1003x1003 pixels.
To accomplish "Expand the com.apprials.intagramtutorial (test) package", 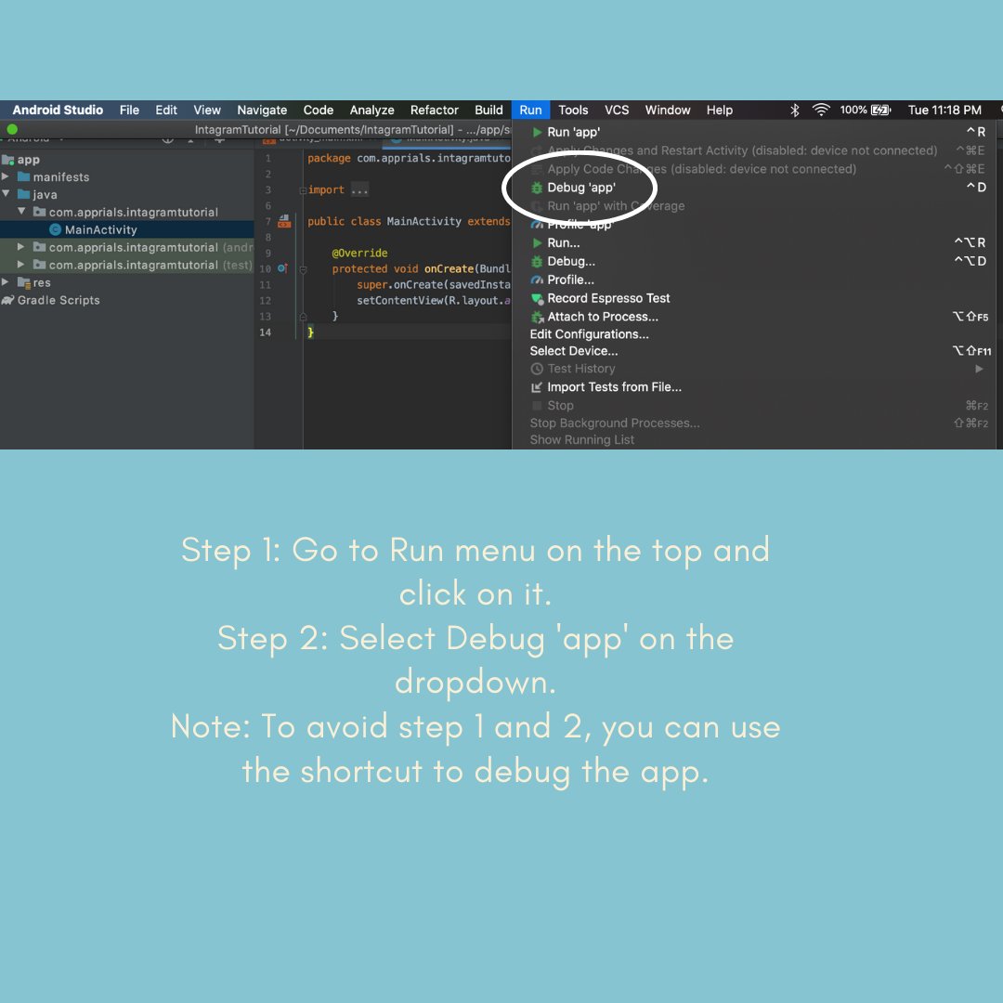I will point(21,264).
